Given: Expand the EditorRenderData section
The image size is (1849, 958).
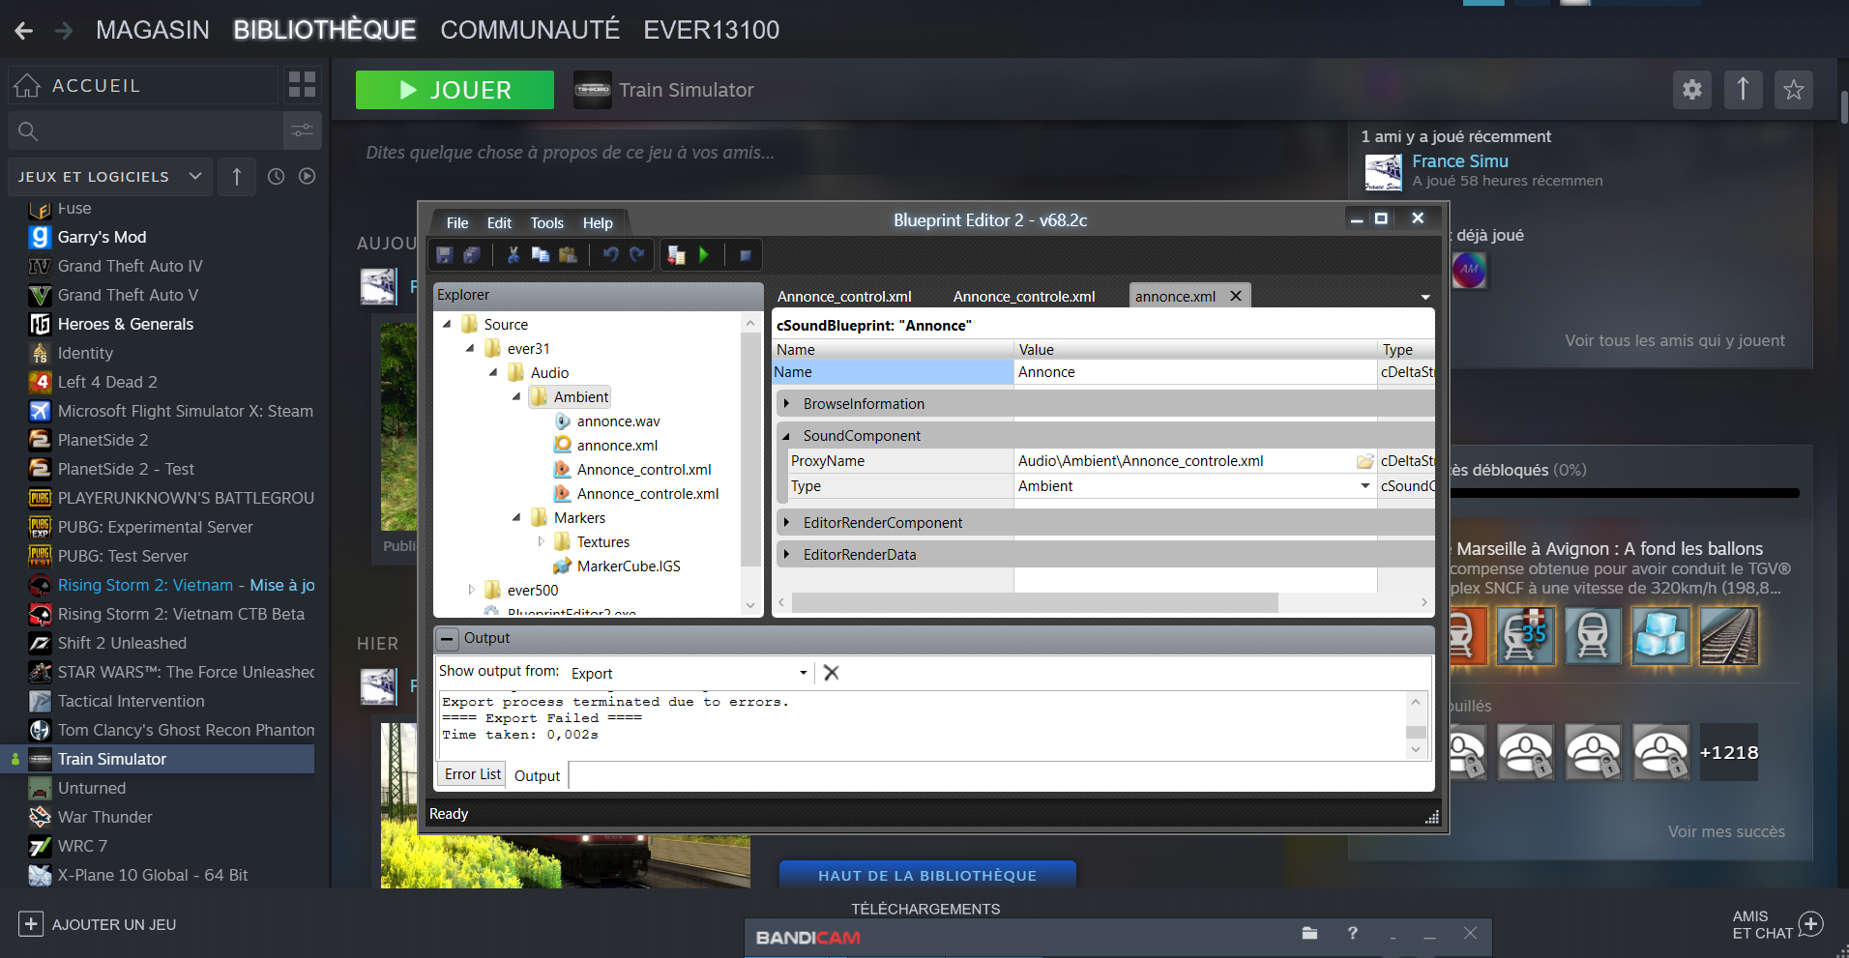Looking at the screenshot, I should [786, 555].
